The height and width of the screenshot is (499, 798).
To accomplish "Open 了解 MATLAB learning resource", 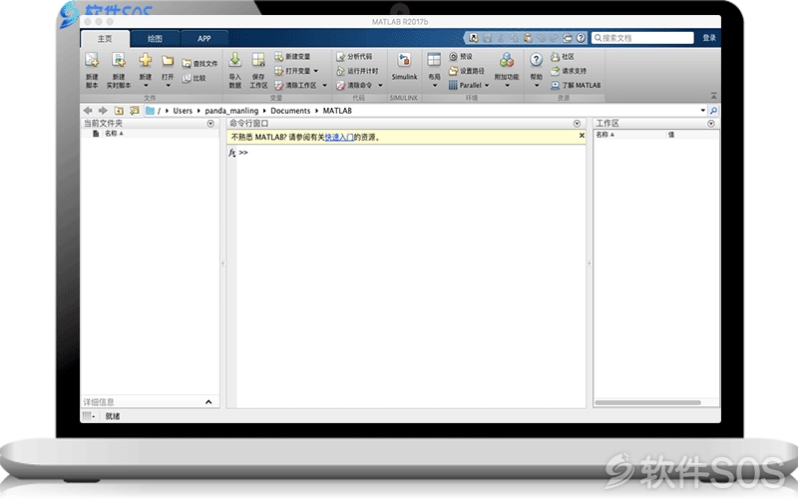I will (576, 85).
